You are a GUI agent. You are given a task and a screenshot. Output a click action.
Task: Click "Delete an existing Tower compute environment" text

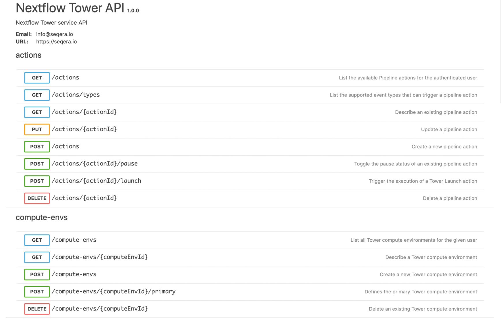(423, 309)
